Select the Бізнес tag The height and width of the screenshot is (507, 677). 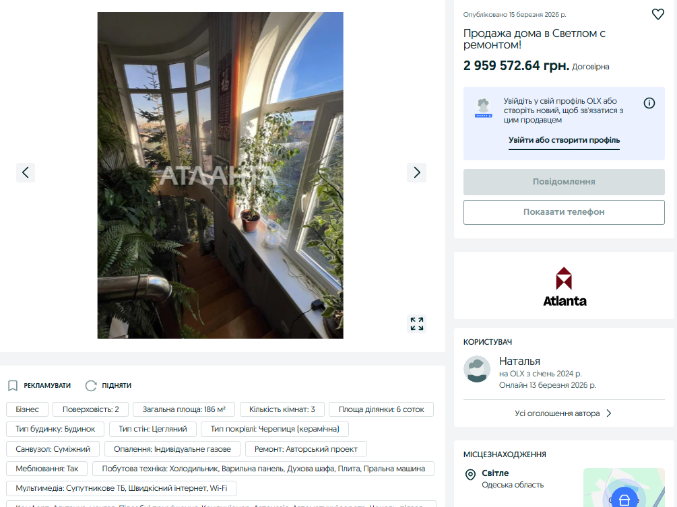click(27, 409)
